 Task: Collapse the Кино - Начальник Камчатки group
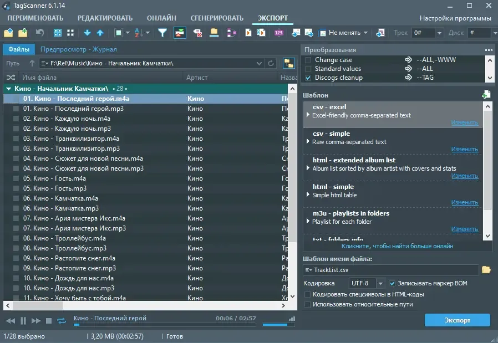coord(8,89)
